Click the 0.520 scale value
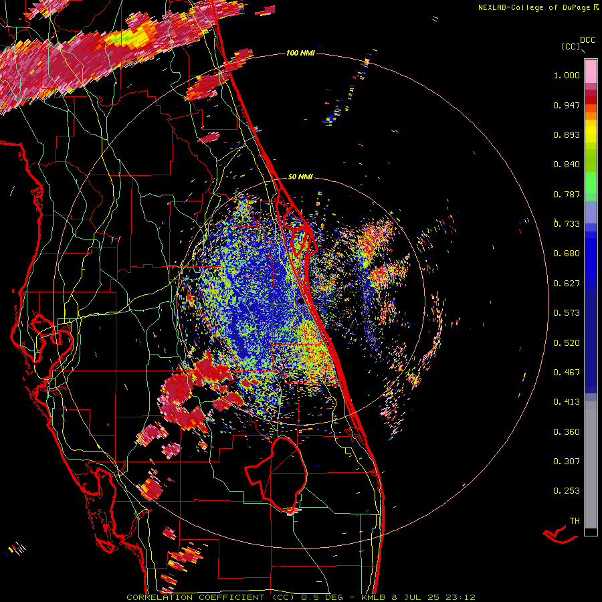Screen dimensions: 602x602 (x=567, y=343)
